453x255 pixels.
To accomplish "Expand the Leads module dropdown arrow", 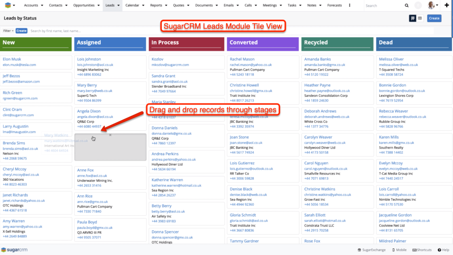I will pos(119,5).
